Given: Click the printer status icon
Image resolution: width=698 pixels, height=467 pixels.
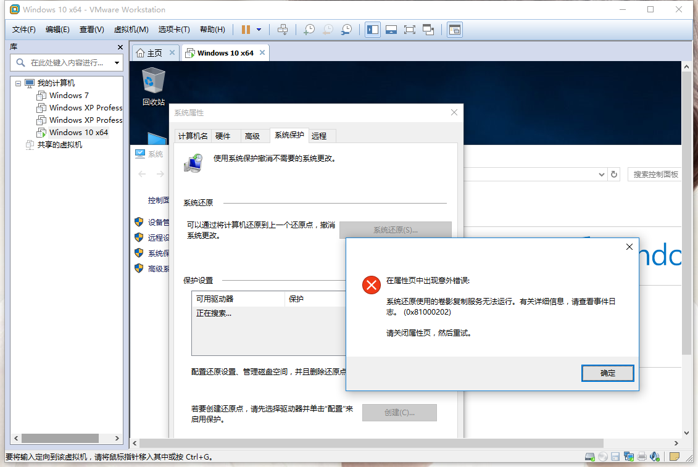Looking at the screenshot, I should 642,457.
